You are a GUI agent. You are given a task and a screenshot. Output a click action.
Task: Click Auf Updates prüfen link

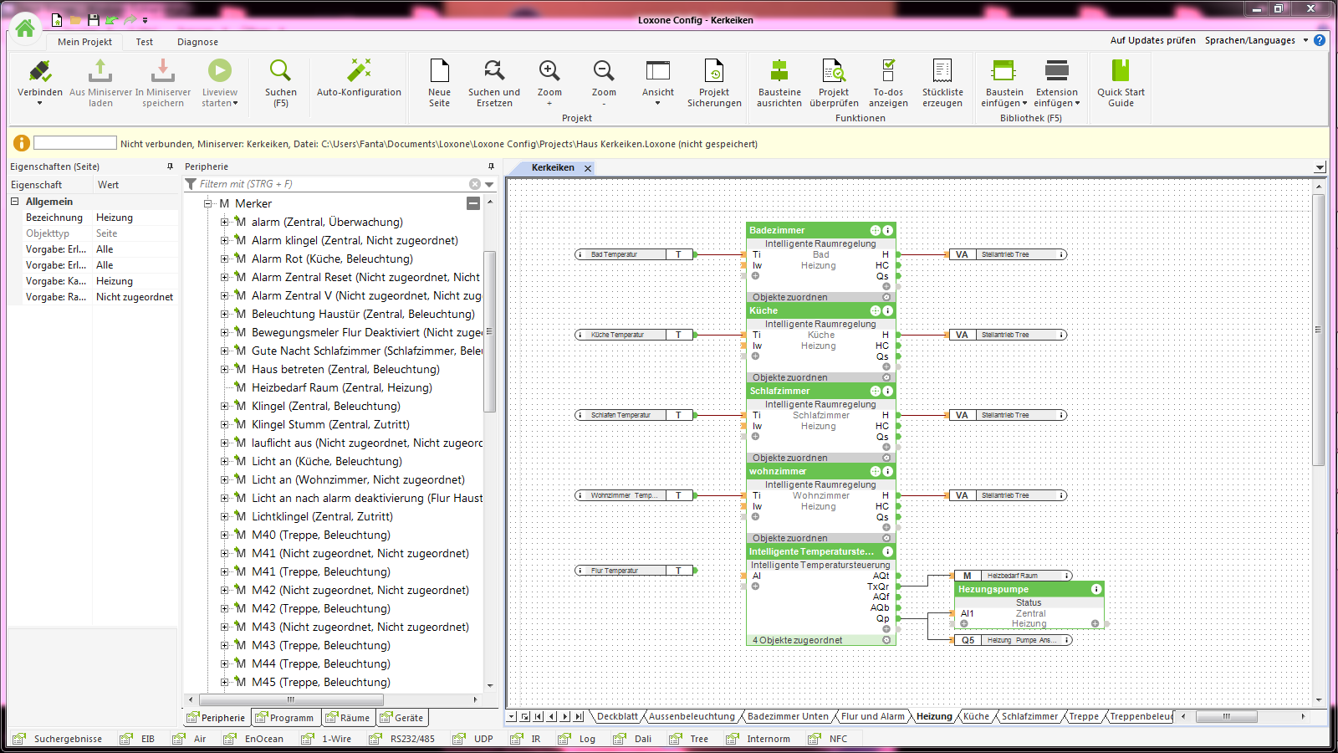[1152, 40]
